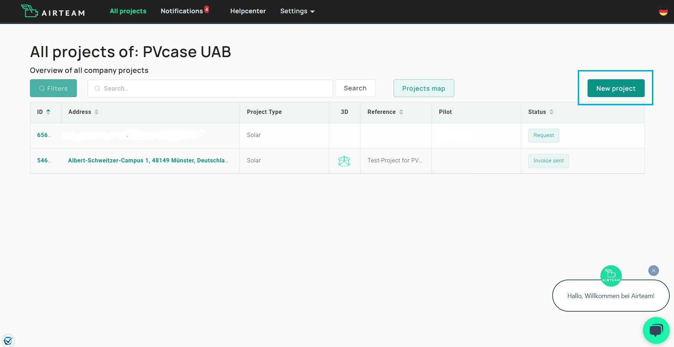Click the Airteam avatar on chat greeting

point(611,276)
